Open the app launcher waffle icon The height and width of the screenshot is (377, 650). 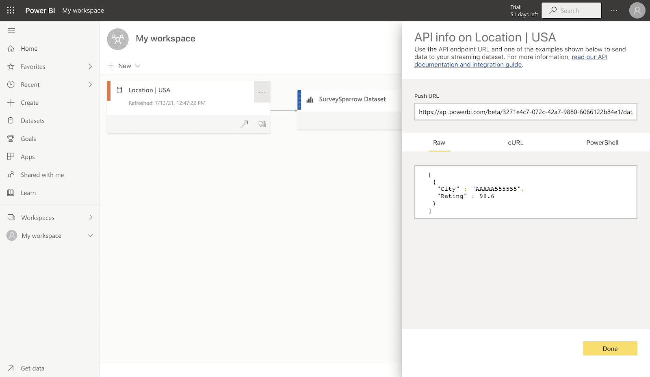tap(11, 11)
